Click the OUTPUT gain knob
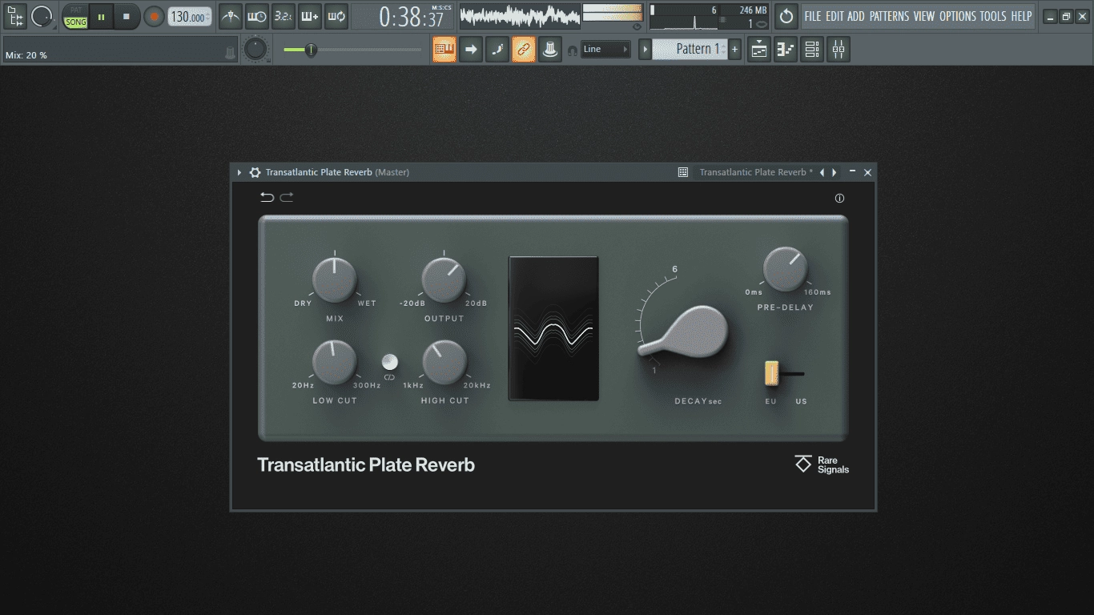 pyautogui.click(x=444, y=280)
